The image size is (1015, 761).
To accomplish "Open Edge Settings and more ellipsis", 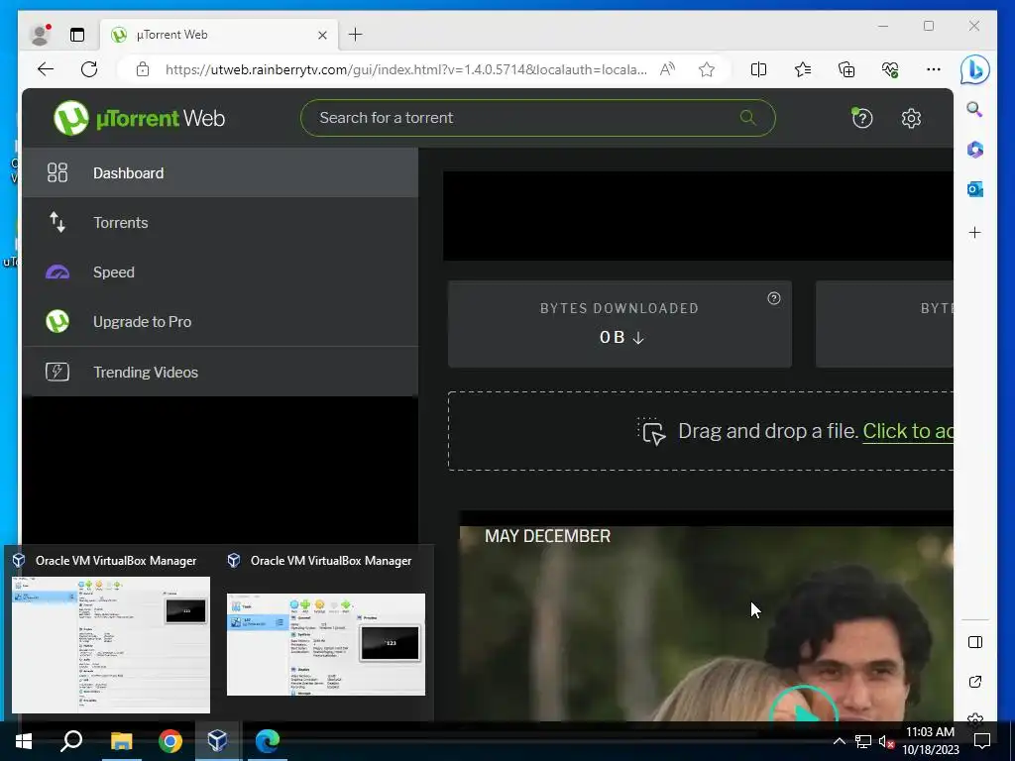I will (x=934, y=69).
